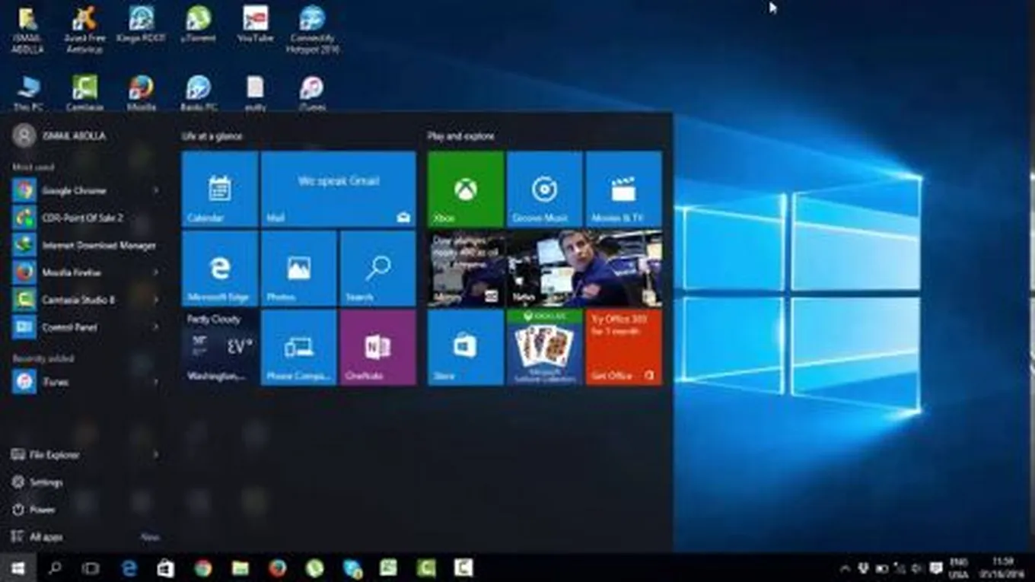
Task: Launch the Microsoft Edge tile
Action: (x=220, y=268)
